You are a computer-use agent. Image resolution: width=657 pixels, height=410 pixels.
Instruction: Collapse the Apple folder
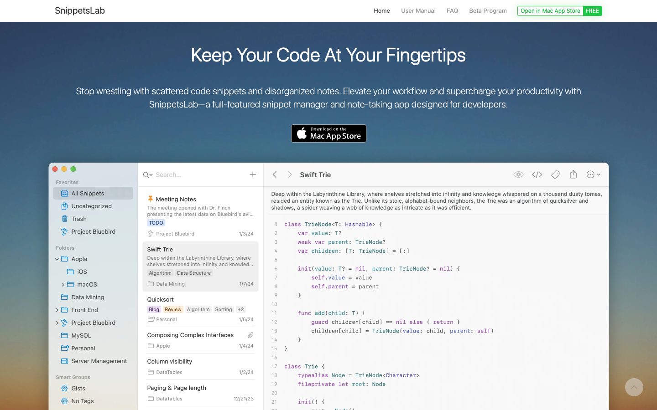(57, 259)
